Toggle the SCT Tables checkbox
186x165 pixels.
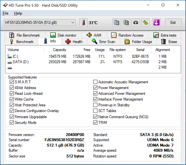[x=95, y=111]
